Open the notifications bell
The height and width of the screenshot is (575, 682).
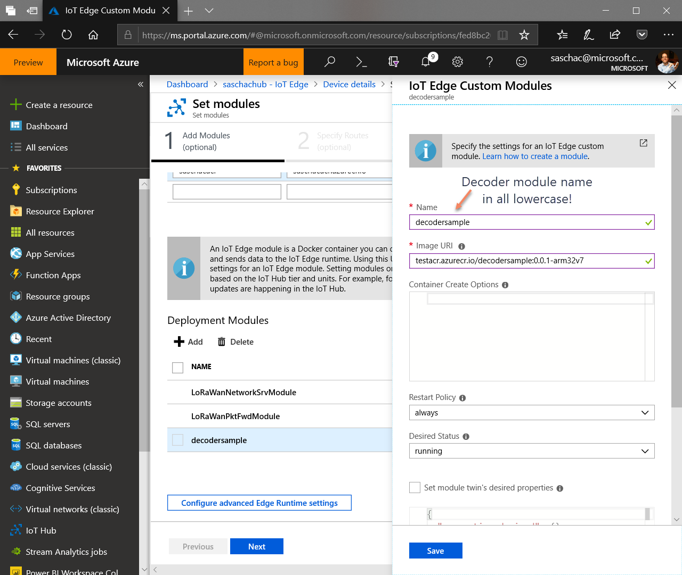pos(426,62)
